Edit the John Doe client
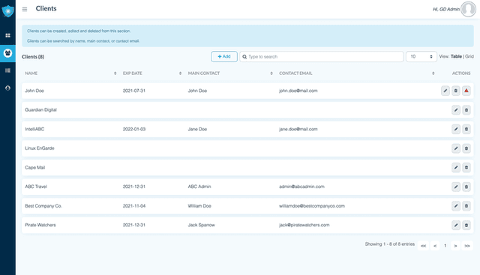Viewport: 480px width, 275px height. [x=445, y=91]
